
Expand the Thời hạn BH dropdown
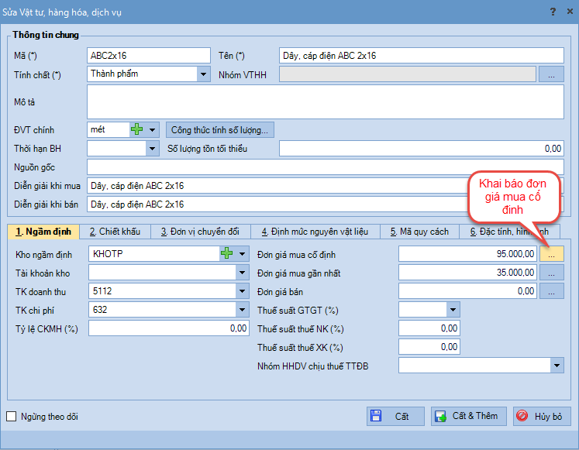click(x=152, y=149)
